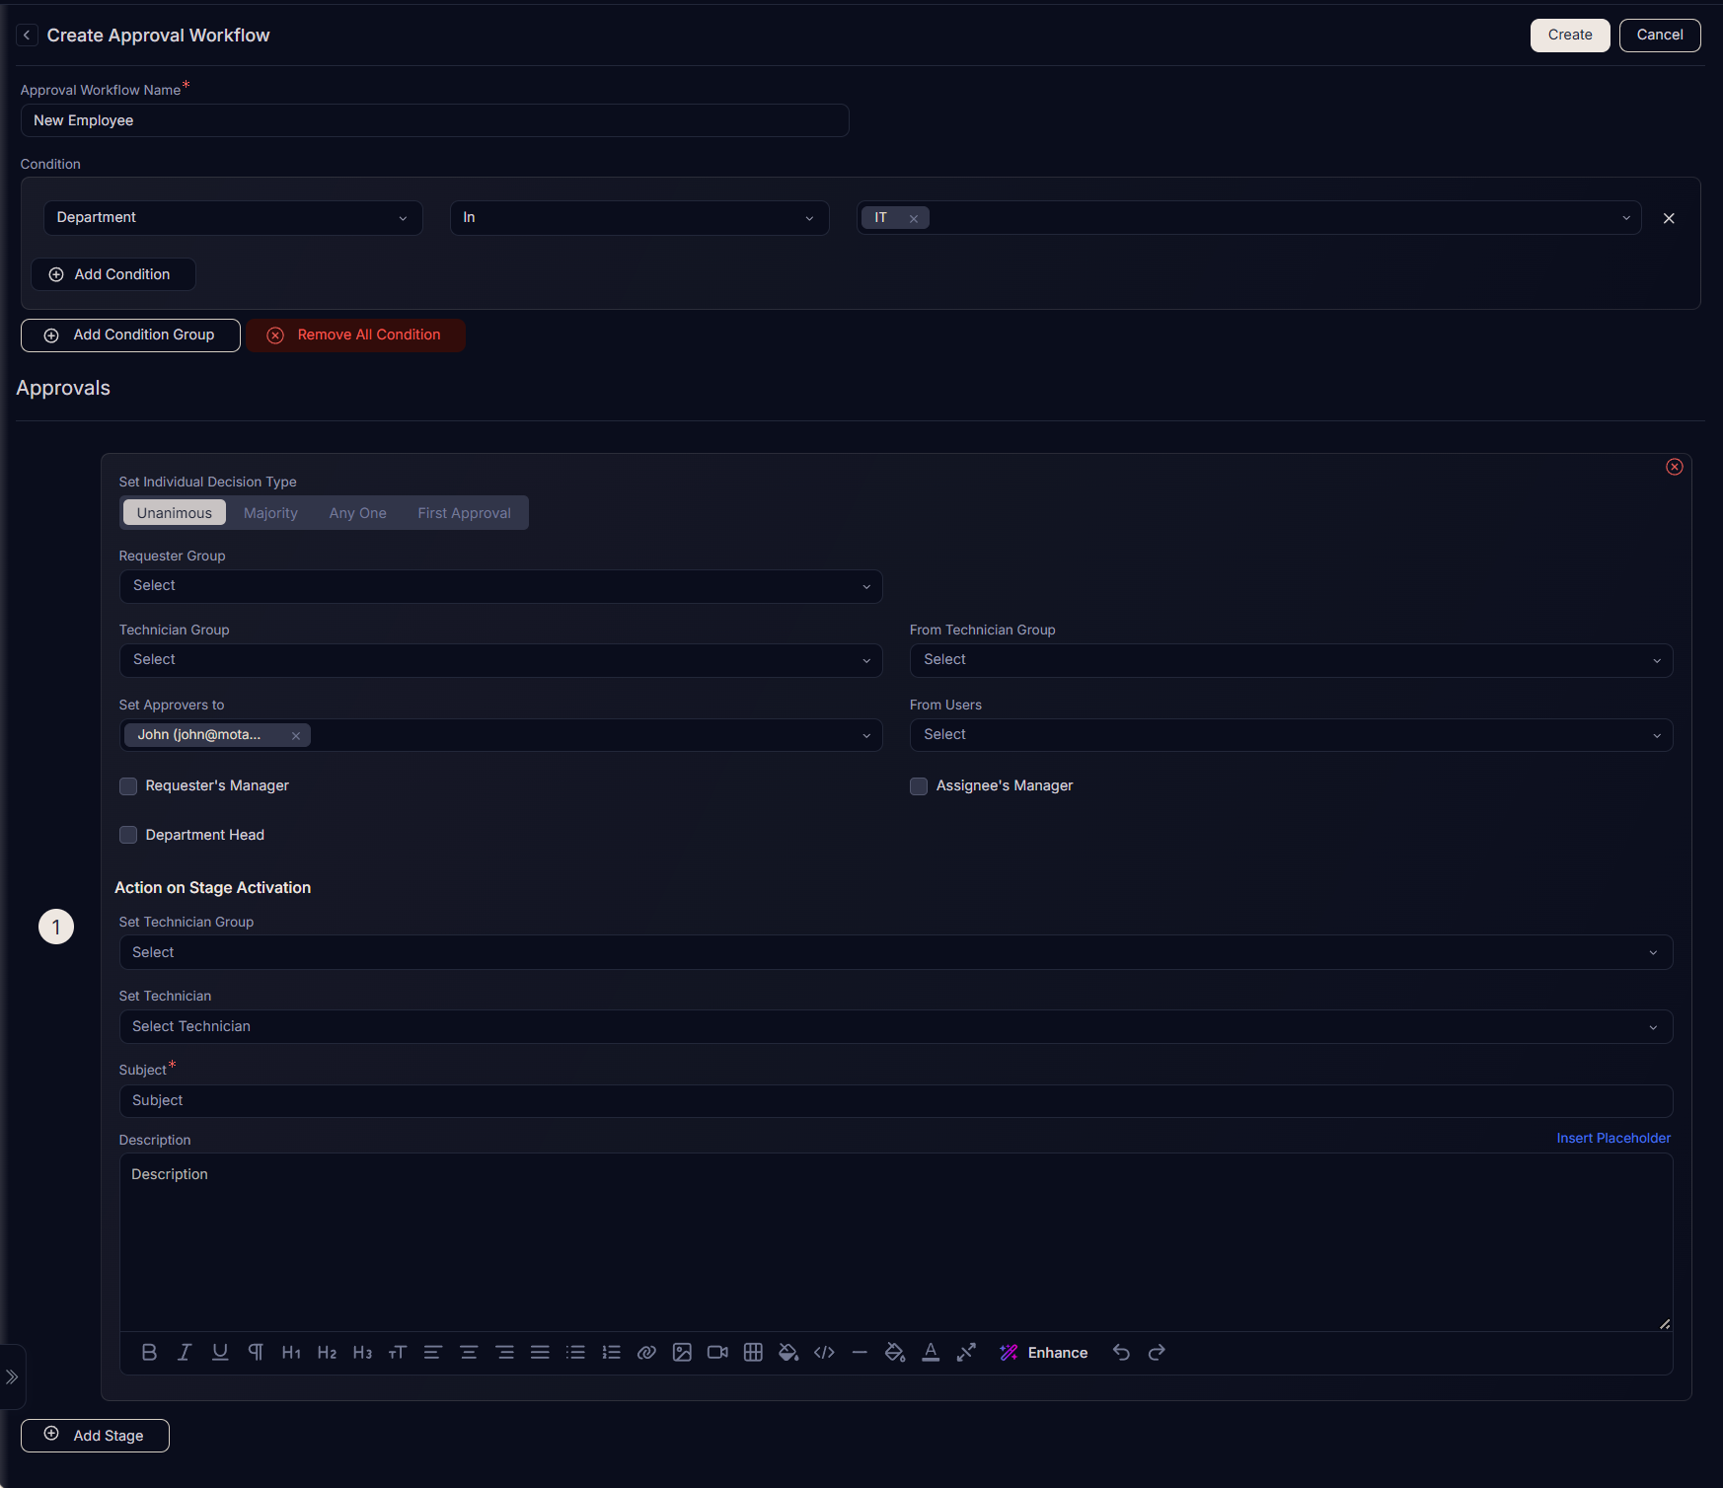Open the Set Approvers to dropdown

[x=501, y=735]
